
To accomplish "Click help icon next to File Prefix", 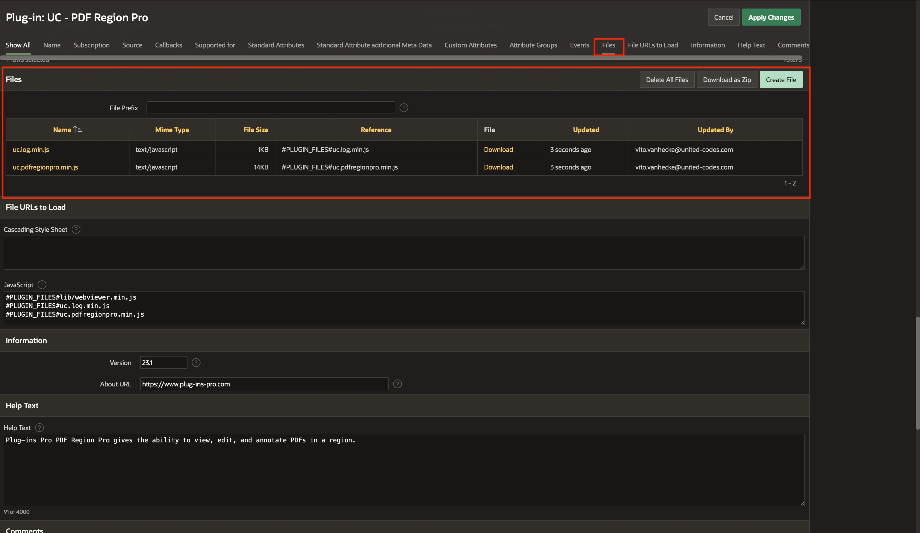I will [404, 108].
